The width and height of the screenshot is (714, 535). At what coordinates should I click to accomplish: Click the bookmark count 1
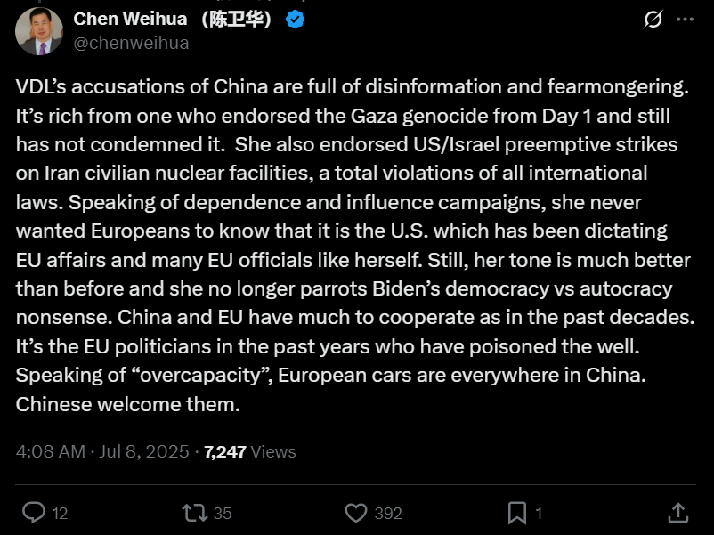539,514
